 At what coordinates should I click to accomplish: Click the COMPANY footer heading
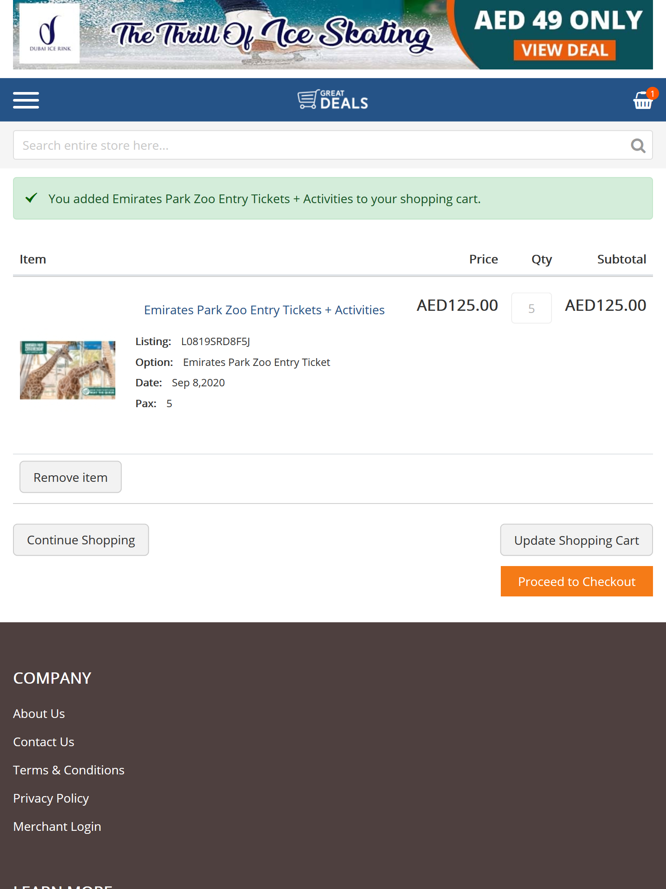tap(52, 678)
